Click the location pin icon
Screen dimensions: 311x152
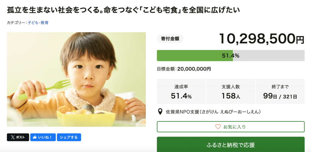coord(161,112)
